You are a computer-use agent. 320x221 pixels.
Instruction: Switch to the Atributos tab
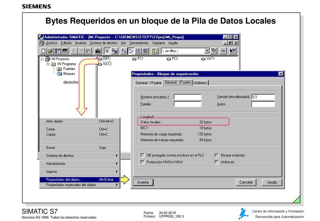coord(200,83)
